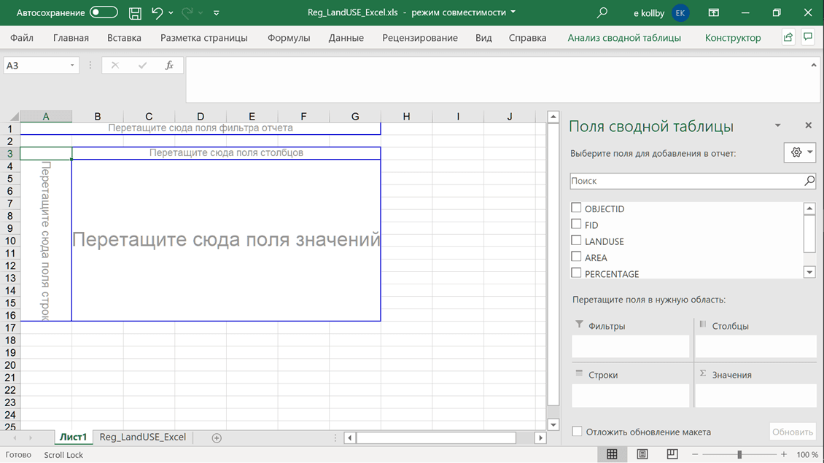Switch to Page Break Preview icon
824x463 pixels.
pos(672,454)
